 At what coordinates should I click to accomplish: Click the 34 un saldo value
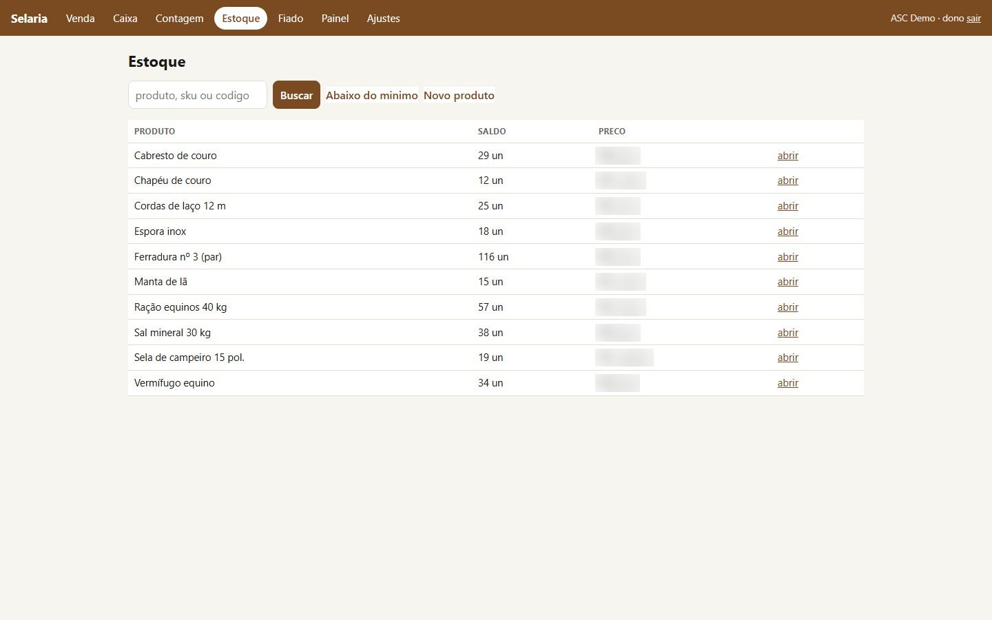tap(490, 383)
